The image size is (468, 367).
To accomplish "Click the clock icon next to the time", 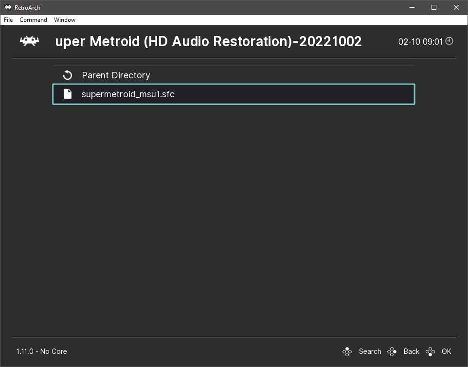I will tap(450, 41).
